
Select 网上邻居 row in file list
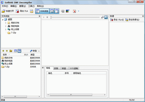pyautogui.click(x=21, y=64)
